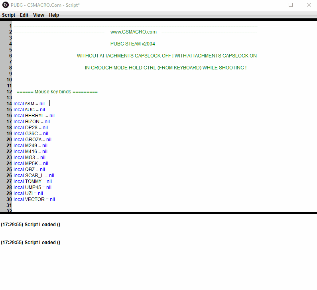This screenshot has width=317, height=290.
Task: Open the View menu
Action: pos(39,15)
